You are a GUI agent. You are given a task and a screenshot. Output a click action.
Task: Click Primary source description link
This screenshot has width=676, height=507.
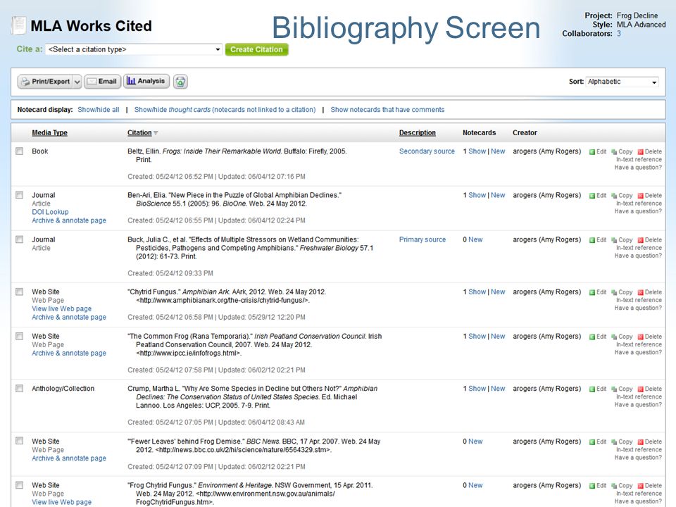pos(423,239)
